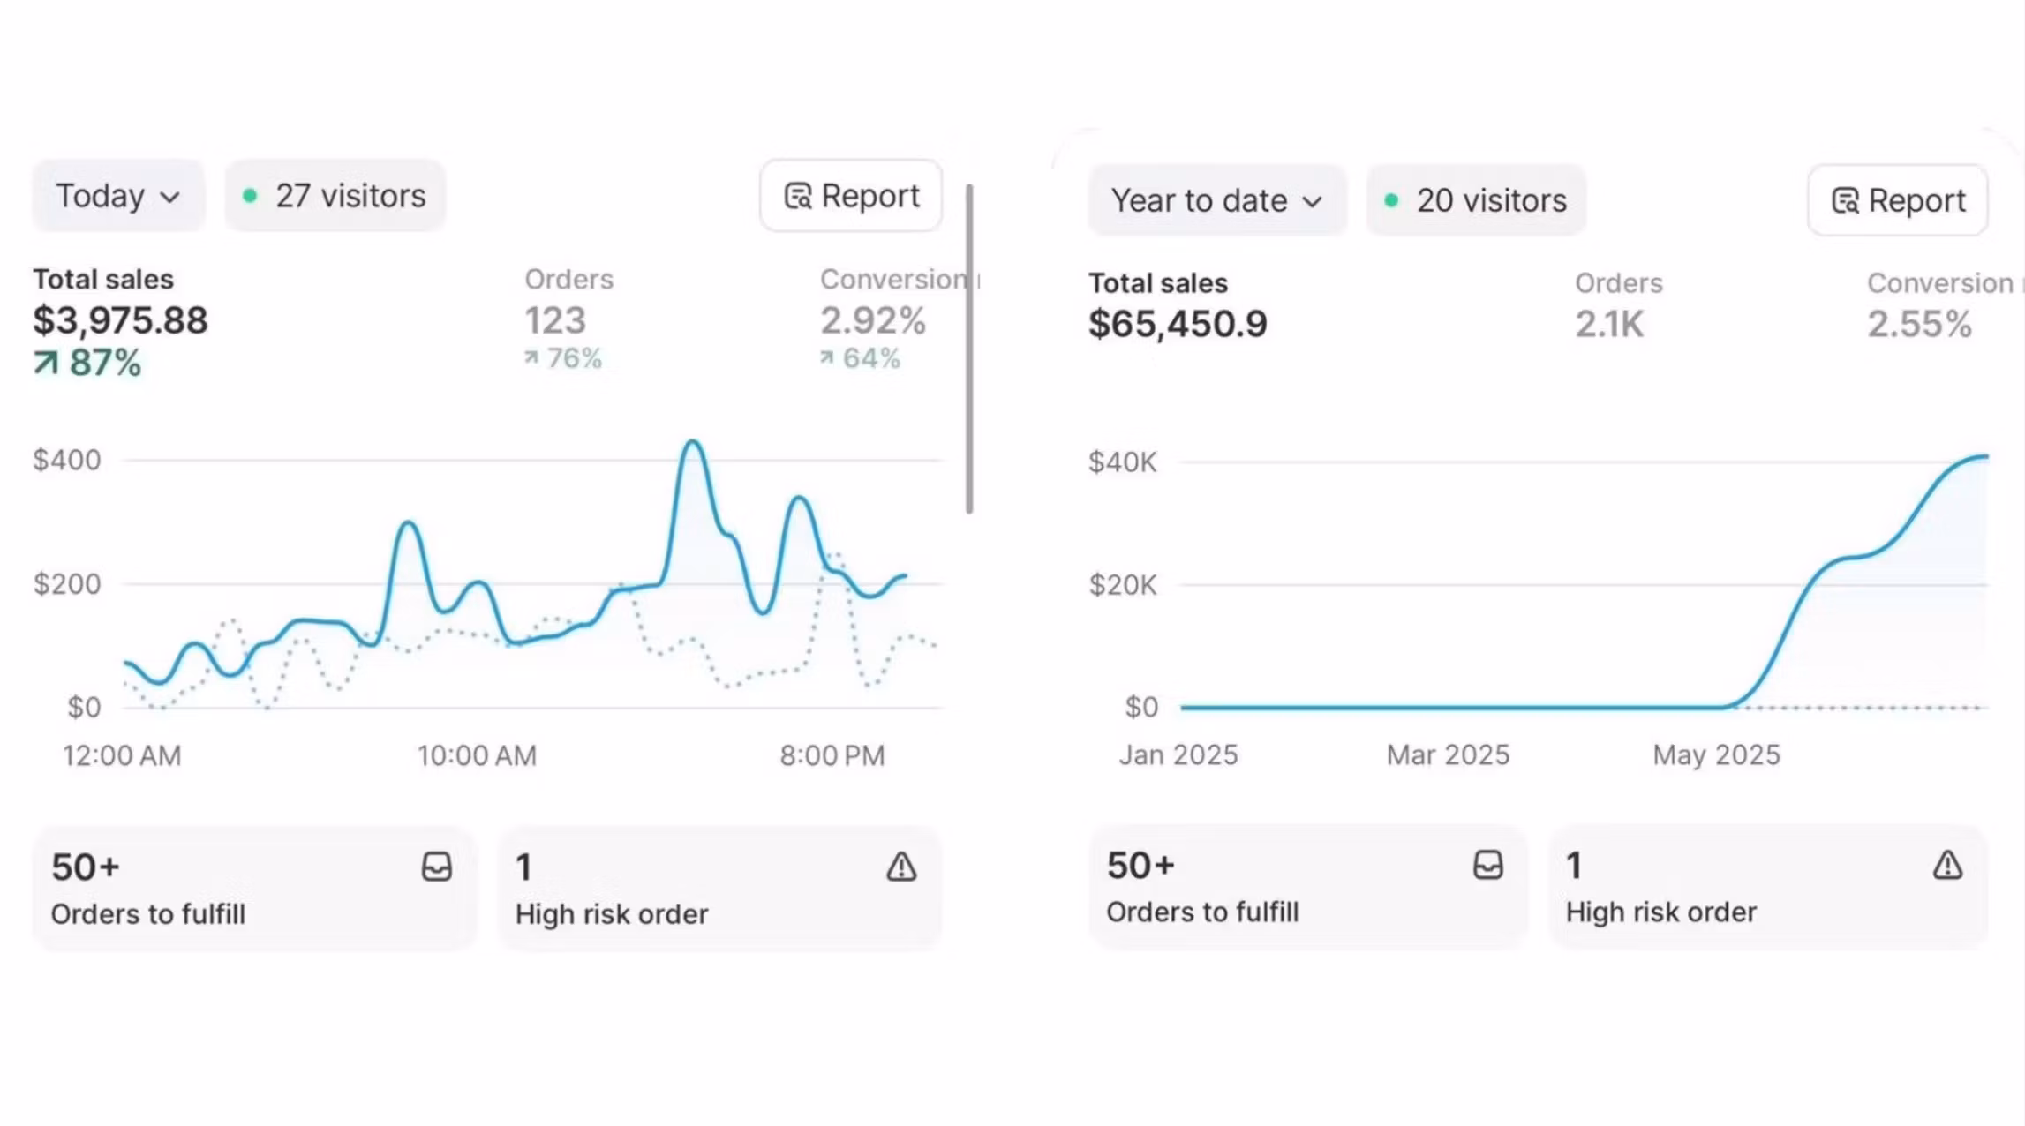Click report icon in left panel button
The height and width of the screenshot is (1126, 2025).
tap(797, 196)
